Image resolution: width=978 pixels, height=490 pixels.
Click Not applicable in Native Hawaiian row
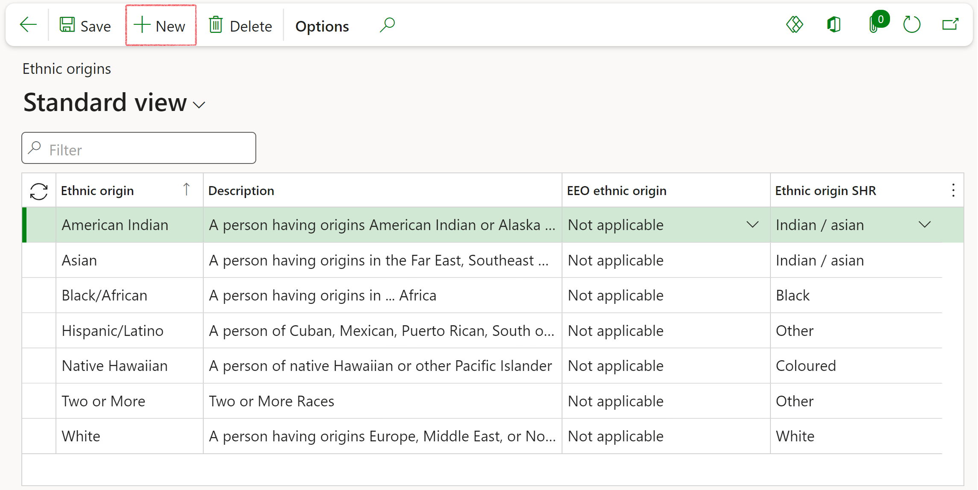point(666,366)
